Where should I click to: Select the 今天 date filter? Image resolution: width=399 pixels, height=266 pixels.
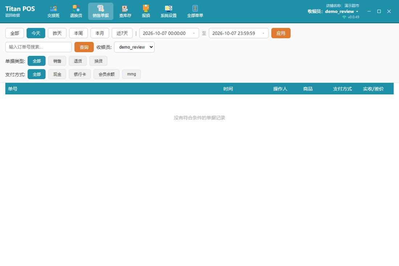[36, 33]
